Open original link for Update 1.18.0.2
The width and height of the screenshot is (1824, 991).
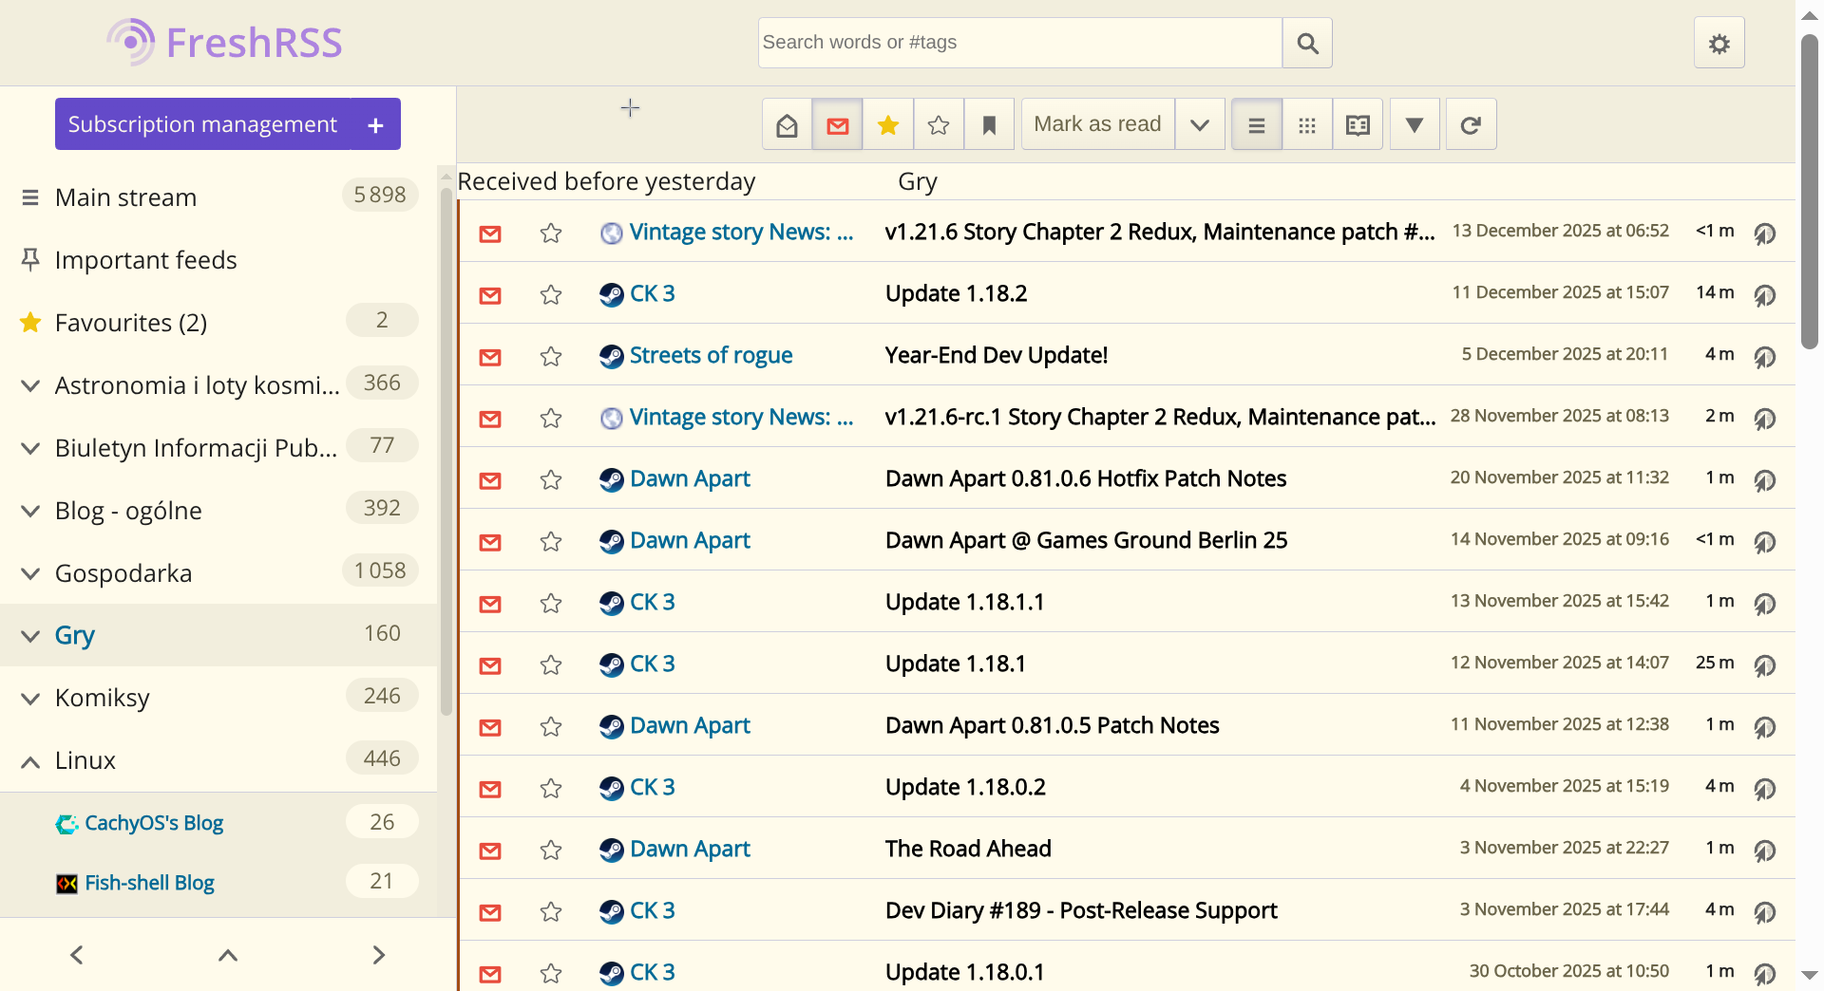pyautogui.click(x=1764, y=788)
